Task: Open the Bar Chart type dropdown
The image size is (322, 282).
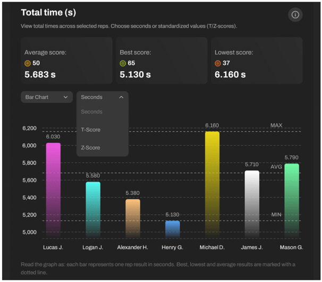Action: tap(47, 97)
